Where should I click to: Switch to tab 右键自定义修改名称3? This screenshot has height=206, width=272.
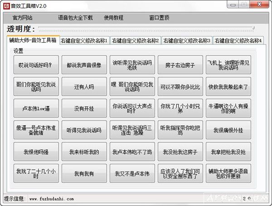tap(187, 41)
